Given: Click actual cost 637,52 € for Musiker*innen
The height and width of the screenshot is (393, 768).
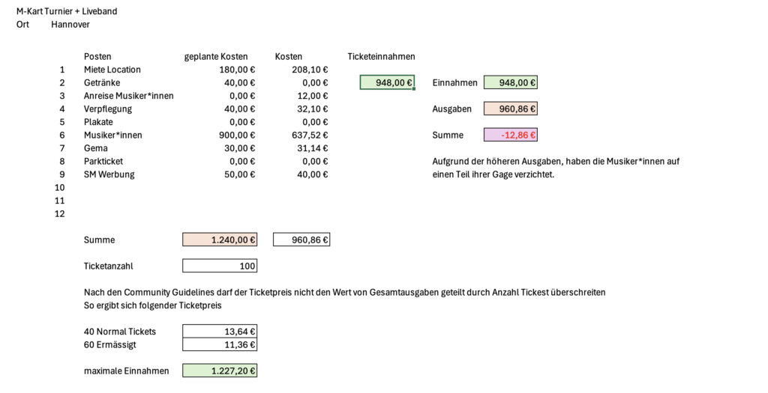Looking at the screenshot, I should (310, 135).
